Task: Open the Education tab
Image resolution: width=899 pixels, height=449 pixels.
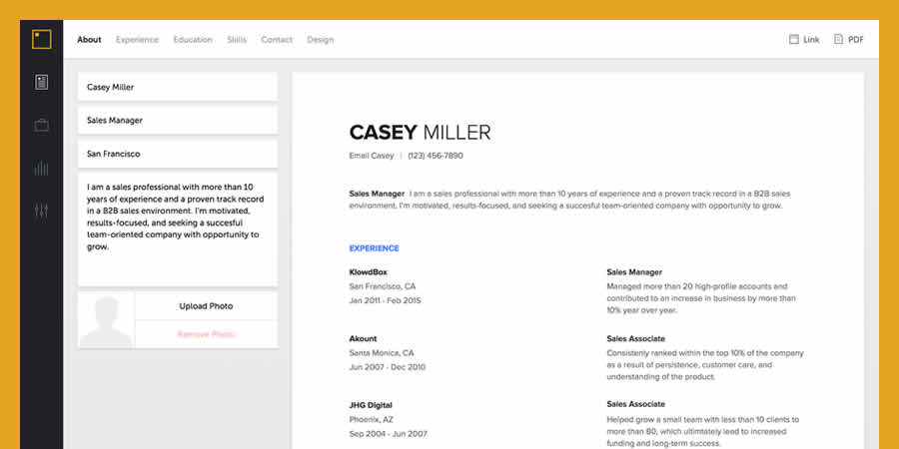Action: tap(193, 40)
